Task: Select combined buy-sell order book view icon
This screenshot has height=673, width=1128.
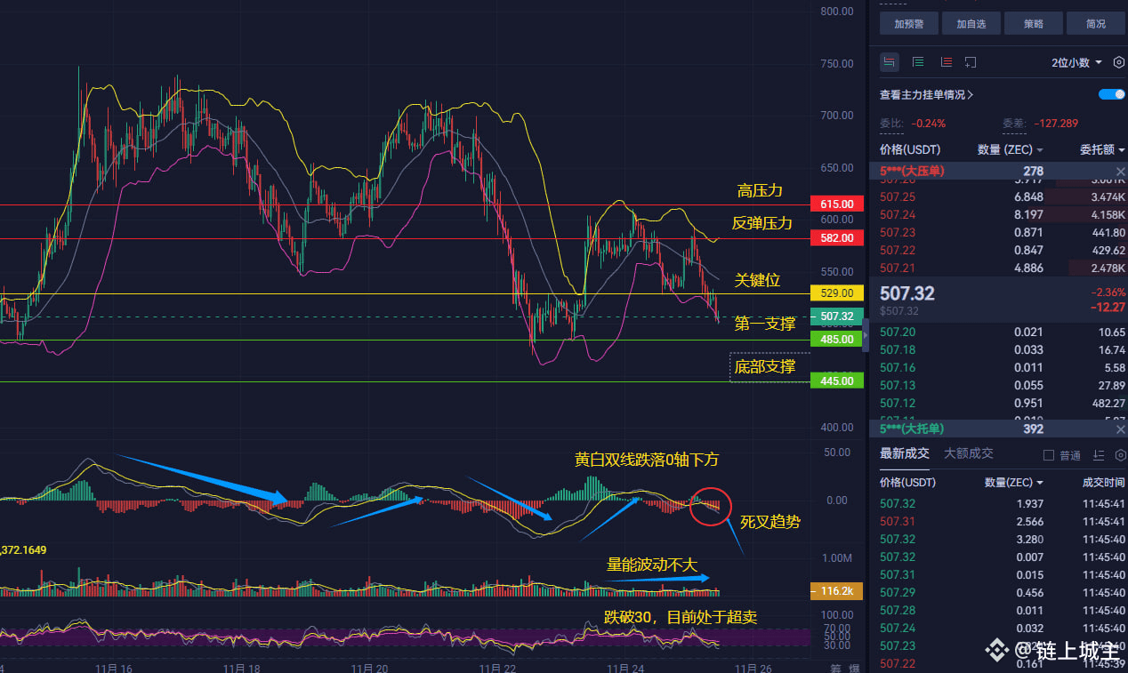Action: [889, 62]
